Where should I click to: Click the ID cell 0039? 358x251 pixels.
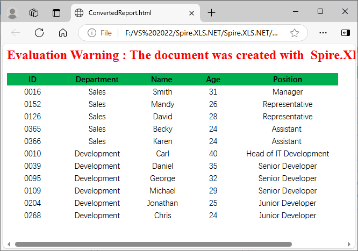pos(32,166)
